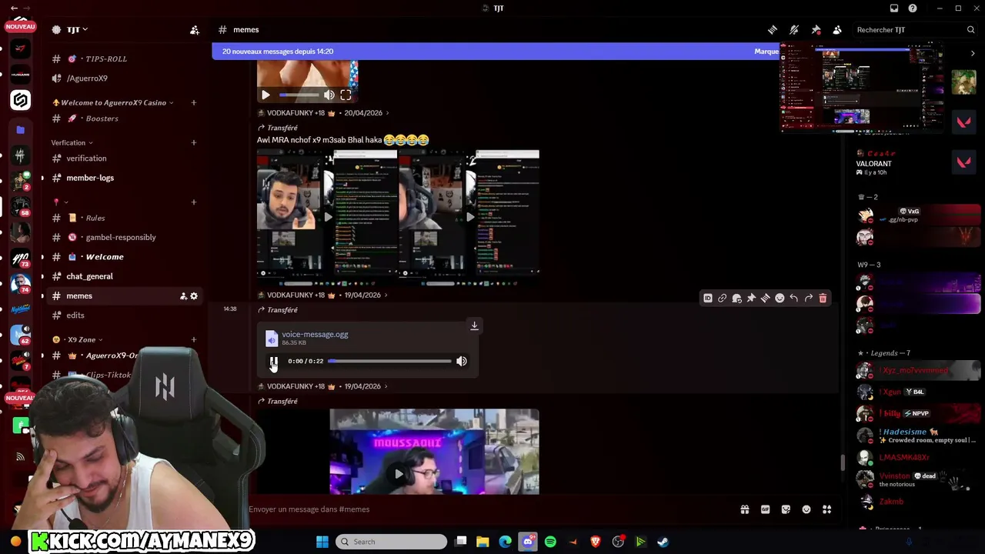Viewport: 985px width, 554px height.
Task: Reply to the hovered voice message
Action: click(x=794, y=299)
